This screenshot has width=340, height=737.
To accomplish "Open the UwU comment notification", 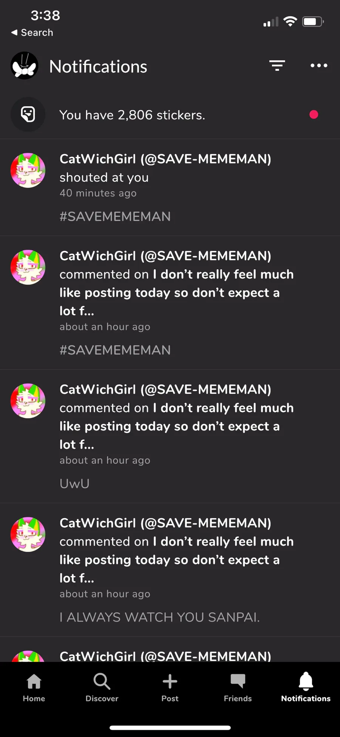I will tap(170, 436).
